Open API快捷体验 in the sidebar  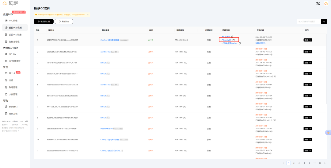point(14,61)
